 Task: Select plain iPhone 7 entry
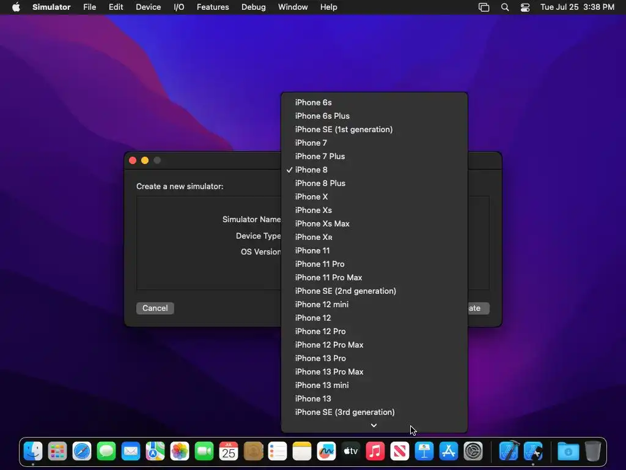point(374,143)
